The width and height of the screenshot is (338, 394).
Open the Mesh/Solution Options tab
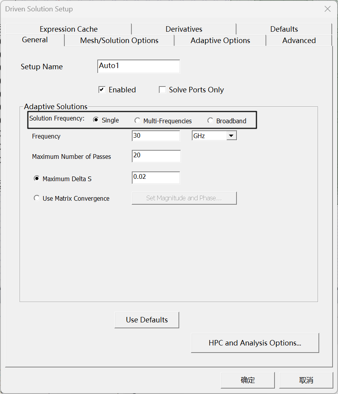pos(119,41)
